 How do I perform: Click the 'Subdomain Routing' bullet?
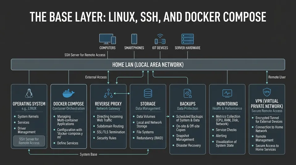110,126
